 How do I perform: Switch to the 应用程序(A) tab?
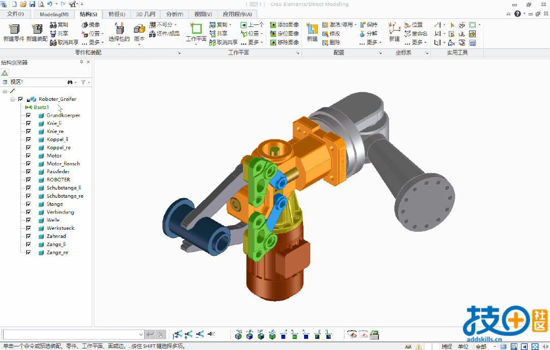237,14
